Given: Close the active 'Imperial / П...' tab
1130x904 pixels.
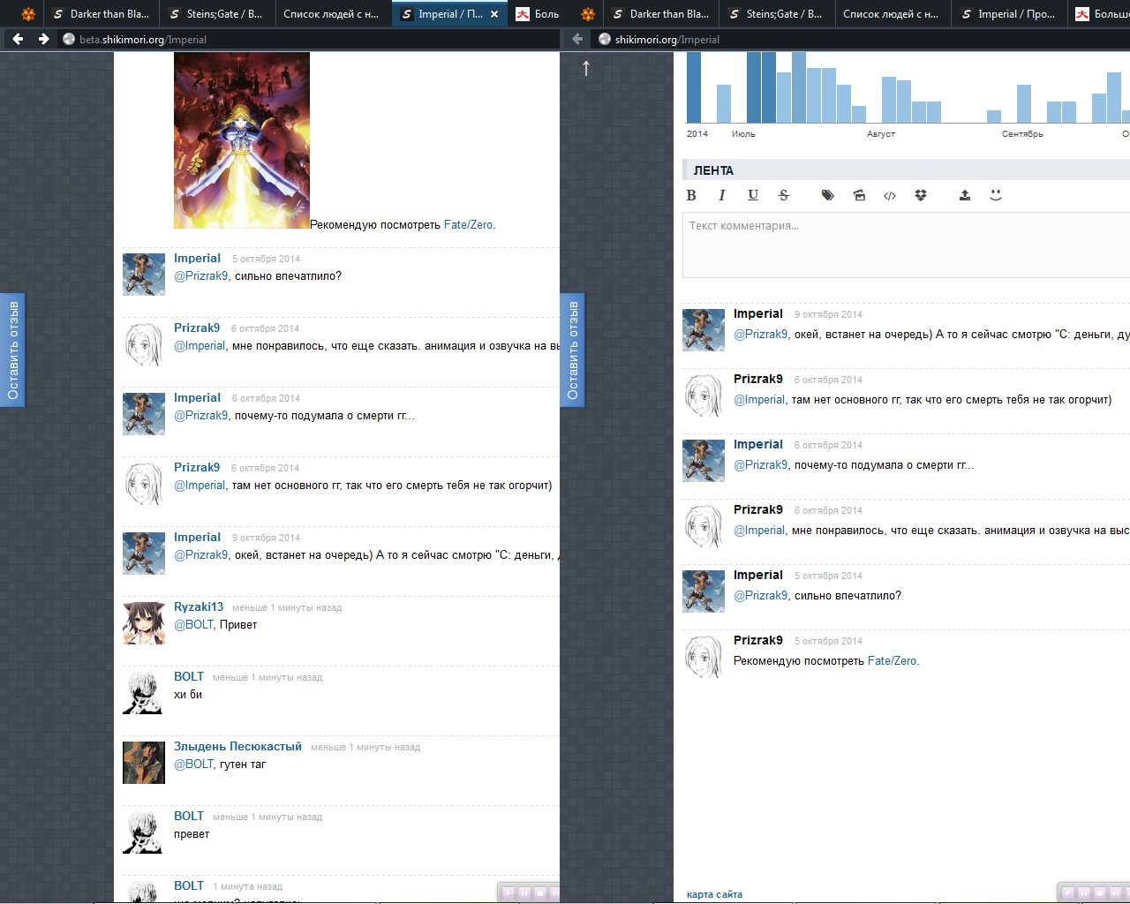Looking at the screenshot, I should point(494,14).
